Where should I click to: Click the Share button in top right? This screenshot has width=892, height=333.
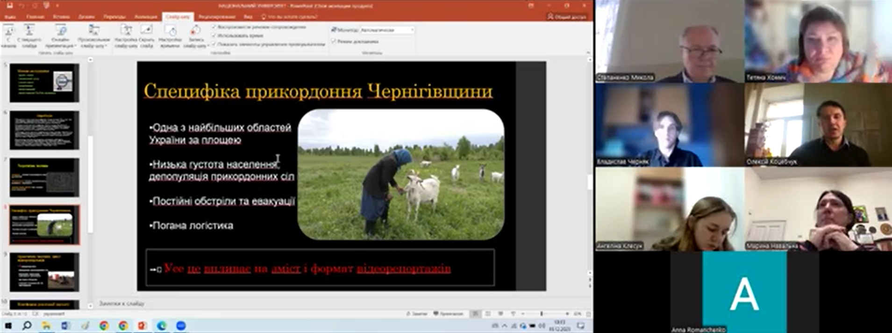(567, 17)
